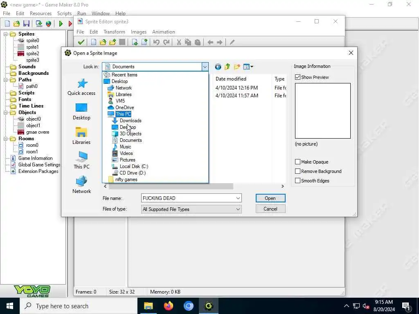Open File Explorer from the taskbar
This screenshot has width=419, height=314.
[x=148, y=306]
